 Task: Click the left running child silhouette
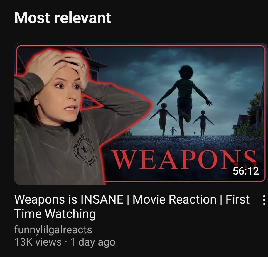point(163,119)
